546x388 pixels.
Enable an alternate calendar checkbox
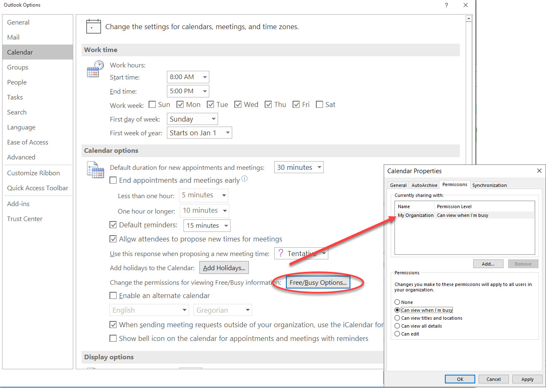[x=113, y=296]
